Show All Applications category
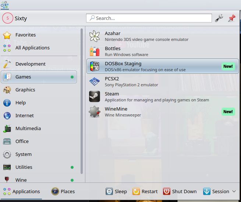241x202 pixels. 39,48
